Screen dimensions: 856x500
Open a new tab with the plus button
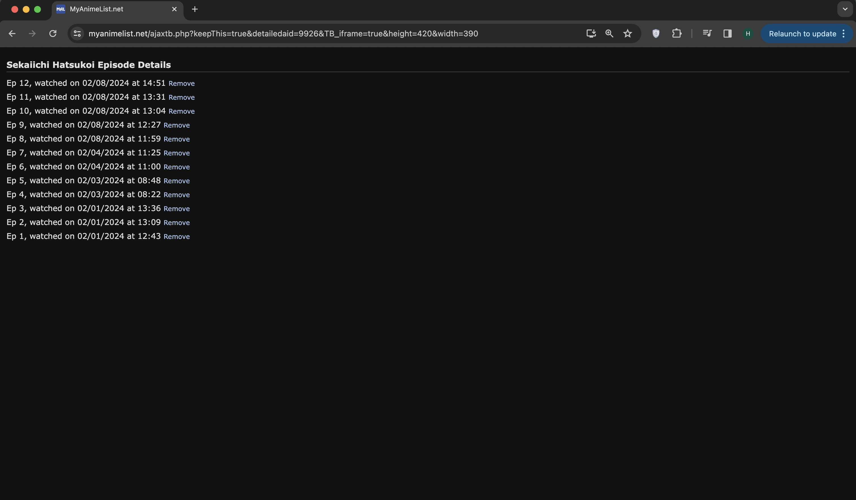click(195, 9)
